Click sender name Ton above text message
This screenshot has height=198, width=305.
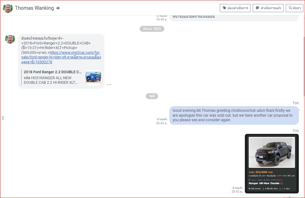click(296, 103)
